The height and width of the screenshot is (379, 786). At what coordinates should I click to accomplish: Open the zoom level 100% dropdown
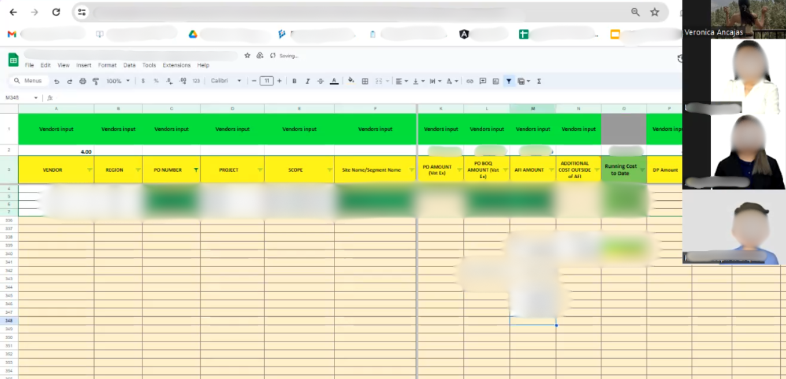tap(118, 81)
